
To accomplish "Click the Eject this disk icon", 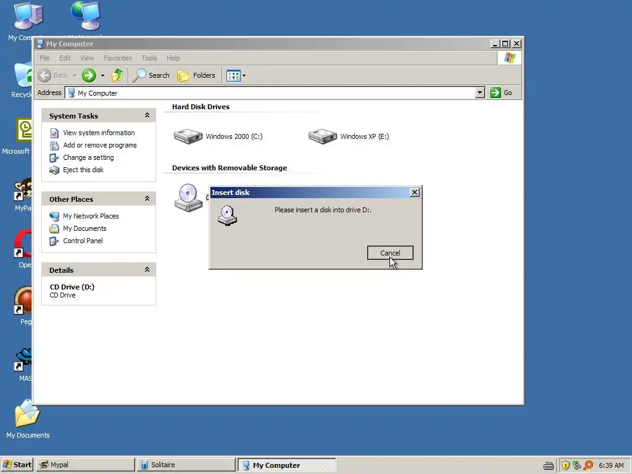I will coord(54,170).
